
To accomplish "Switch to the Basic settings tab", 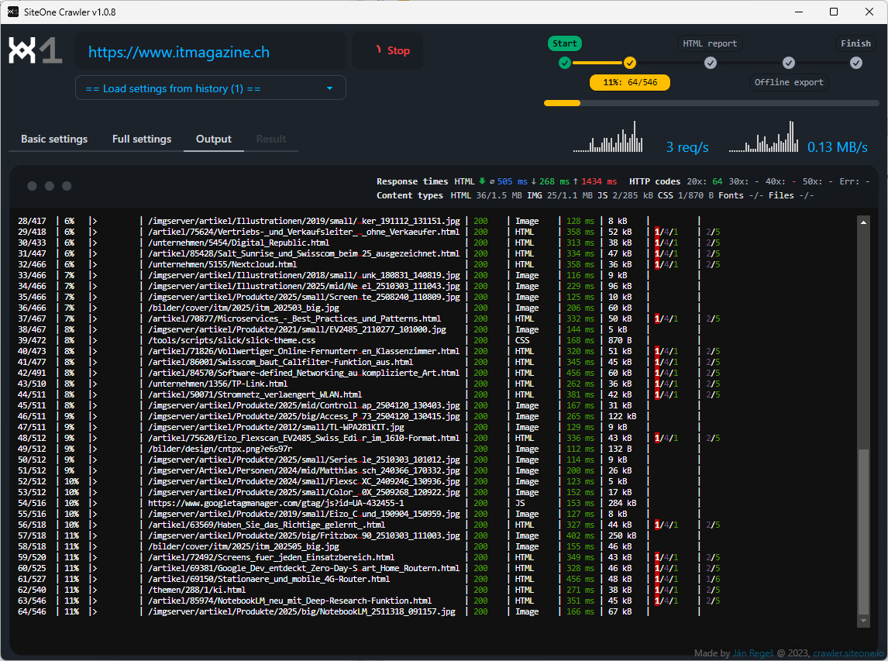I will [54, 139].
